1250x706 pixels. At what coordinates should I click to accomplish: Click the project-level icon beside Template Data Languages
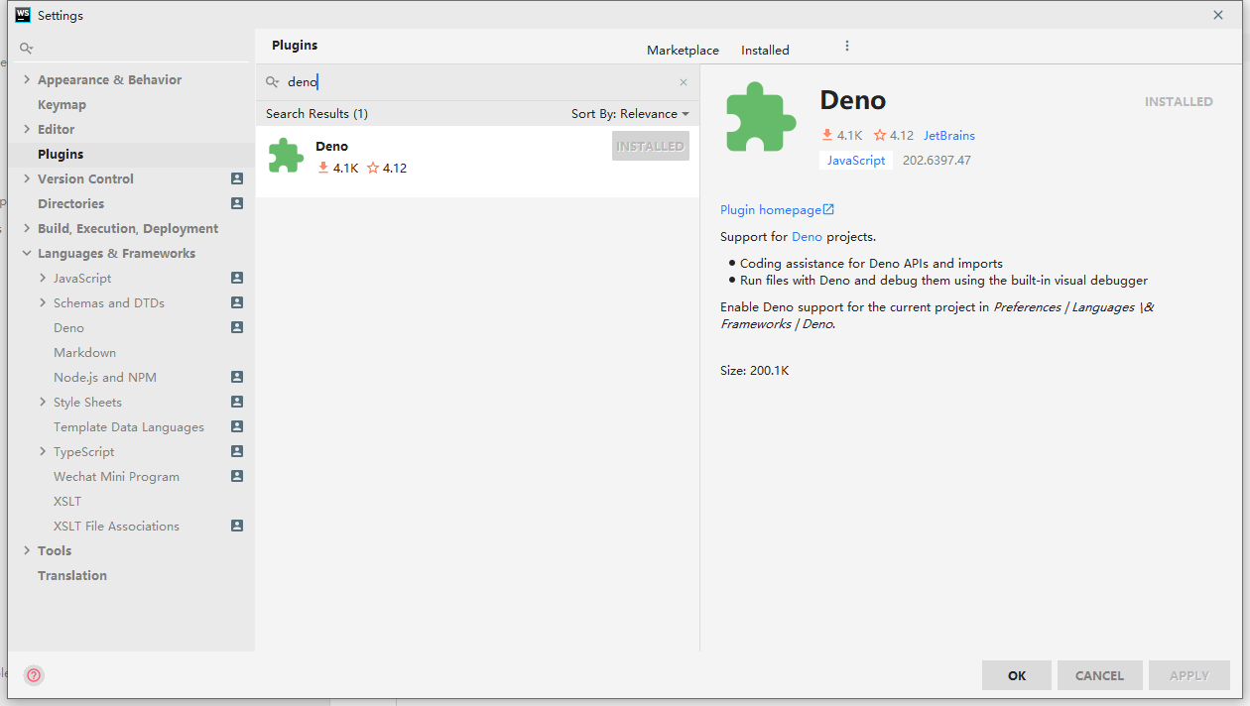(237, 426)
